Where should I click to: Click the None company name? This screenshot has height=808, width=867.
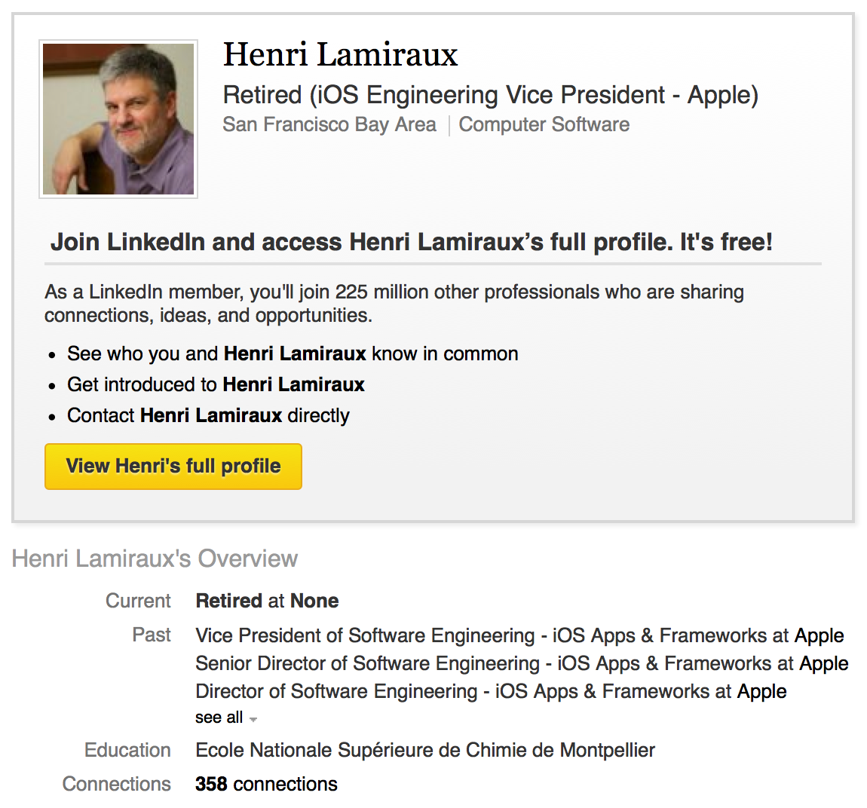point(314,601)
